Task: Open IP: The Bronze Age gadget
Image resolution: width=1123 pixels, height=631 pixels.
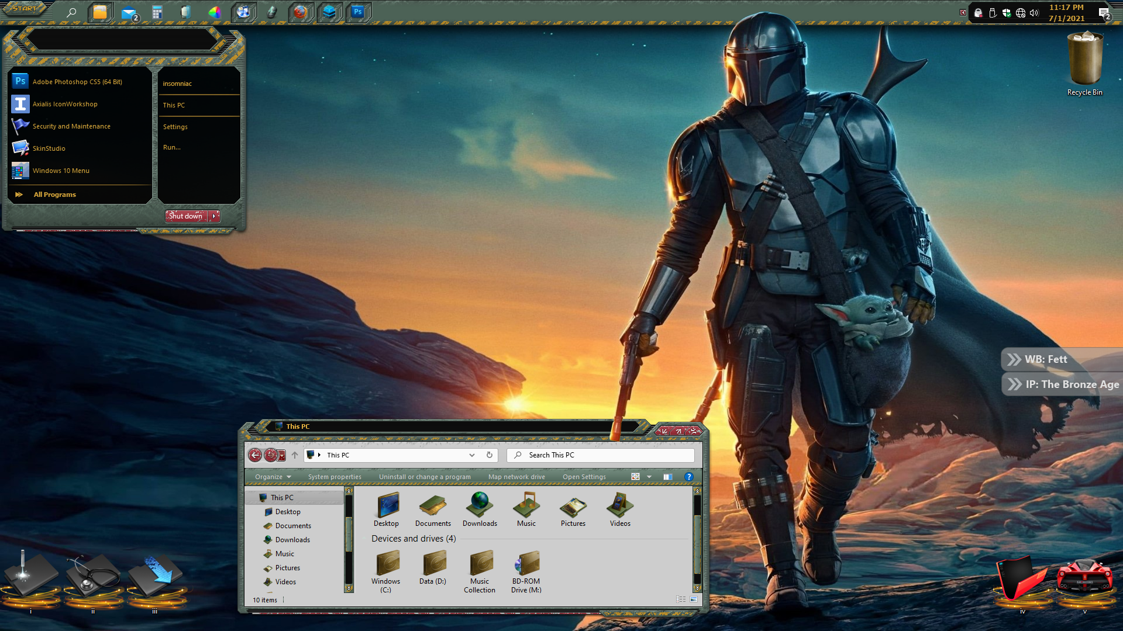Action: (1062, 384)
